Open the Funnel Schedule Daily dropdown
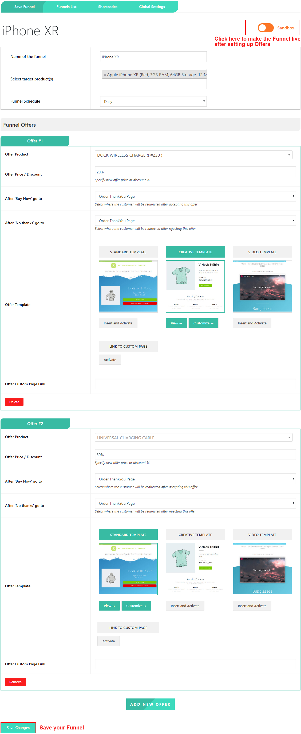Image resolution: width=301 pixels, height=734 pixels. point(153,102)
